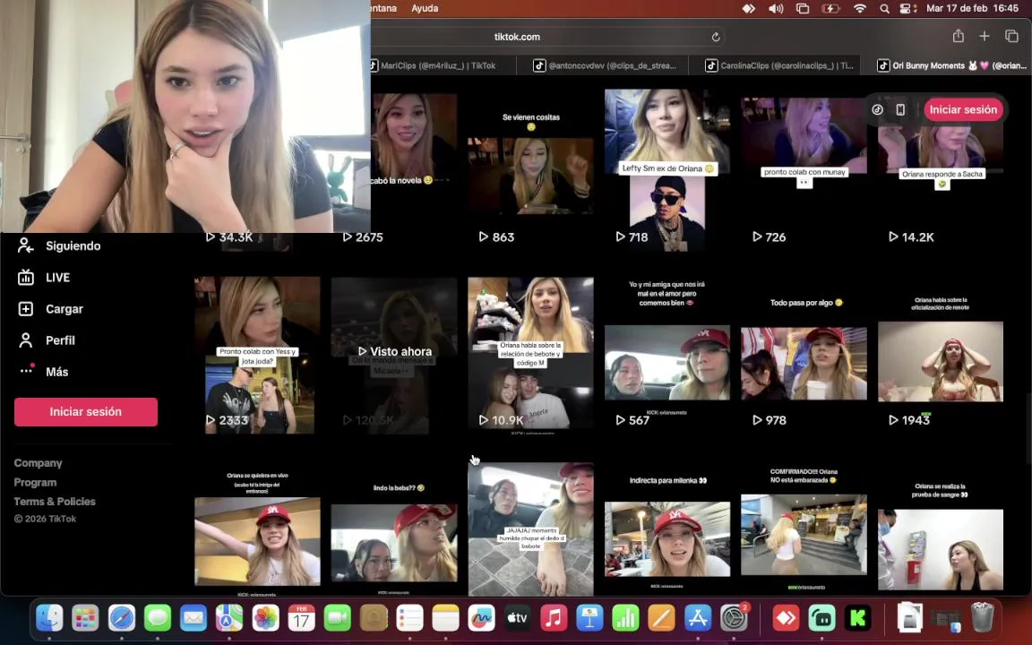Open Messages from the Dock

[158, 618]
